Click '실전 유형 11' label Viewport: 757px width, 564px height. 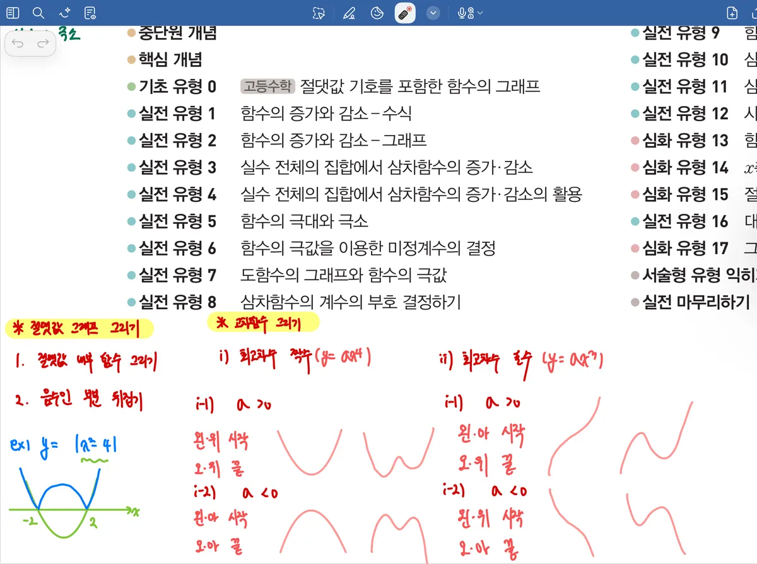pos(685,86)
